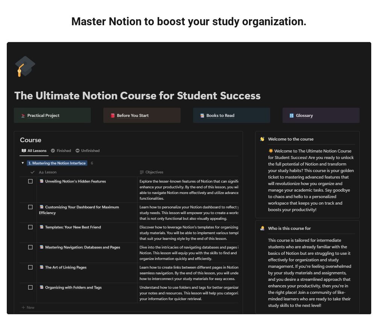Click the sun emoji in the welcome text
Viewport: 378px width, 321px height.
tap(271, 151)
